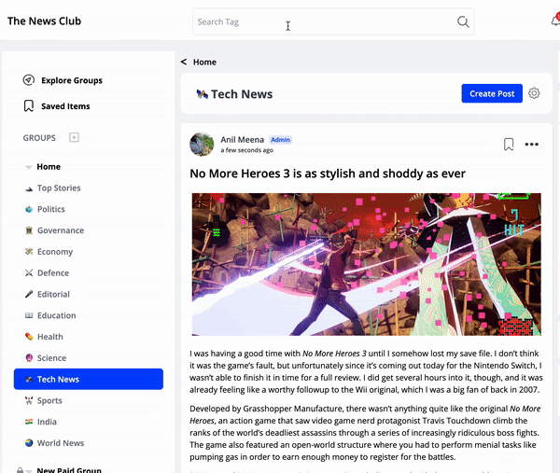Click Top Stories group icon
The width and height of the screenshot is (560, 473).
point(29,188)
